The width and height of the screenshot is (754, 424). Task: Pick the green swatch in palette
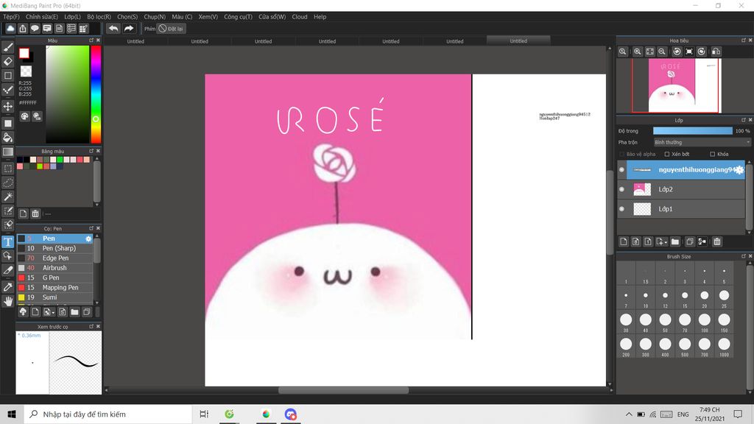coord(60,160)
